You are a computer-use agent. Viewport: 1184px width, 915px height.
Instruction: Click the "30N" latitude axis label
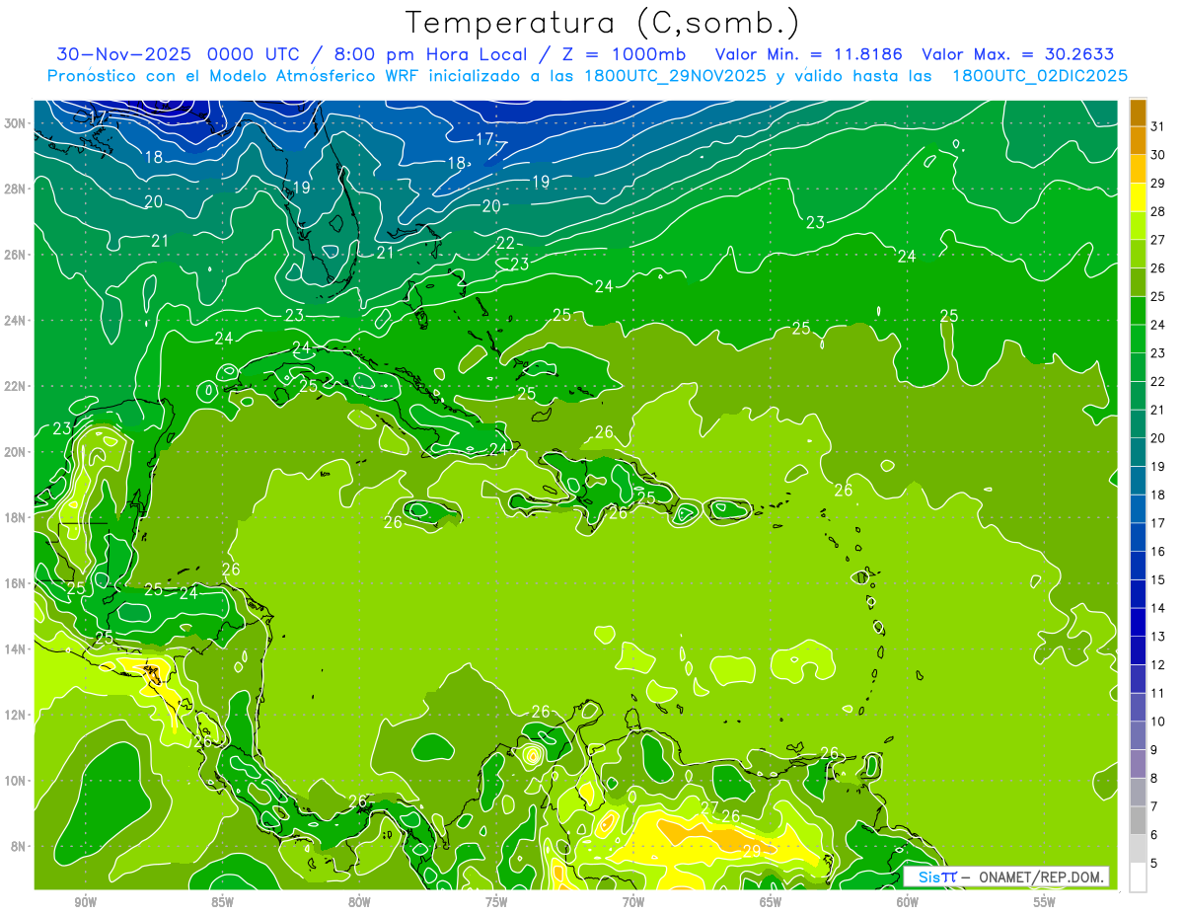click(x=15, y=123)
